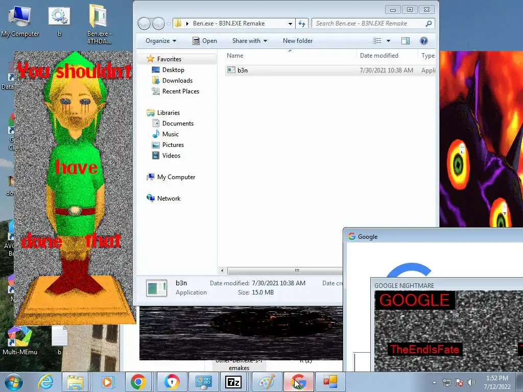Go forward in Explorer navigation
Viewport: 523px width, 392px height.
click(x=158, y=23)
